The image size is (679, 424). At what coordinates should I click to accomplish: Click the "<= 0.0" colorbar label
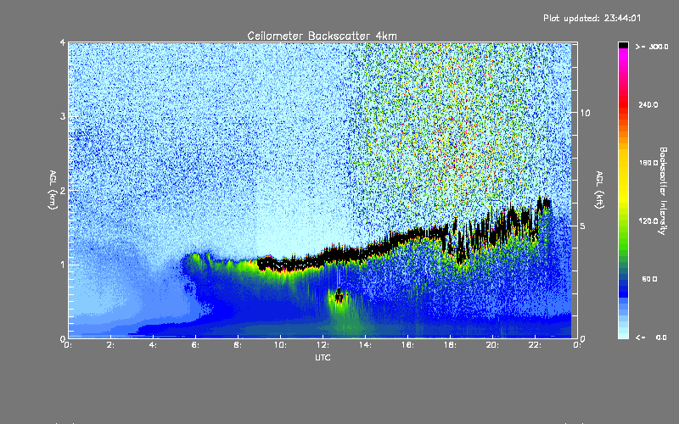[651, 338]
